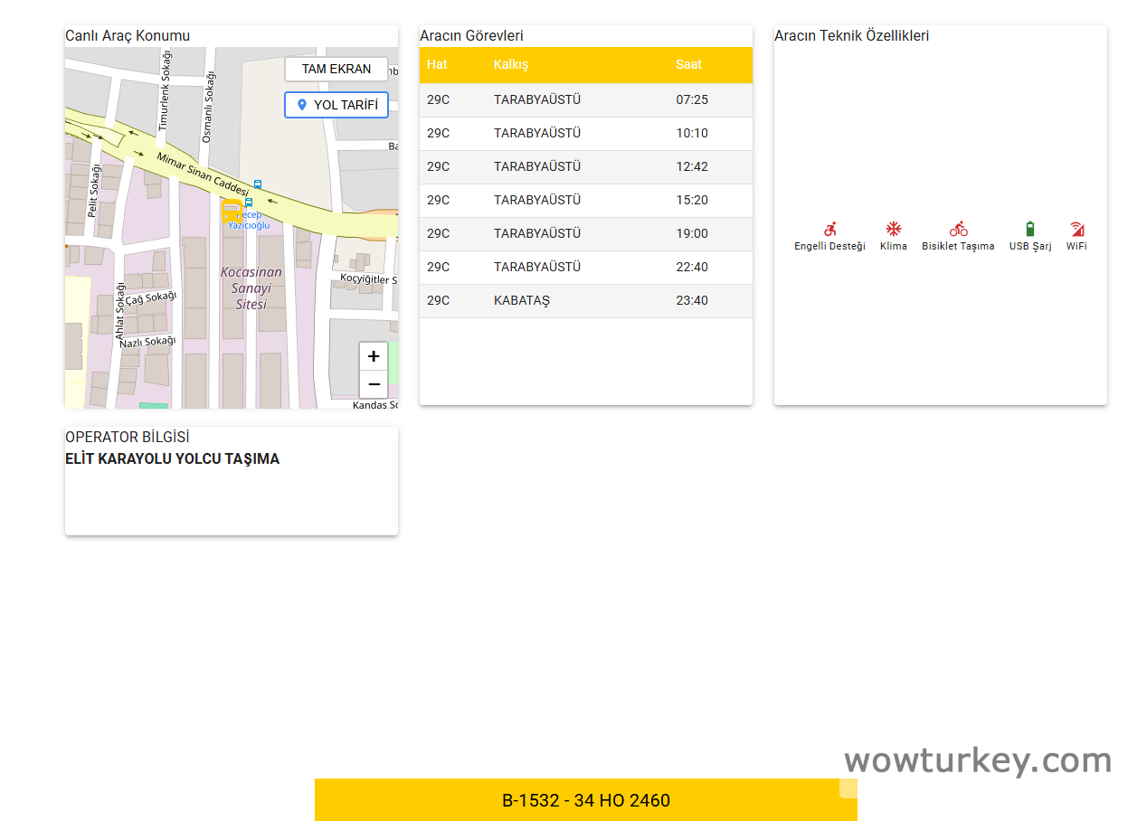Click the bus stop icon above Mimar Sinan Caddesi
The width and height of the screenshot is (1137, 821).
pos(258,184)
